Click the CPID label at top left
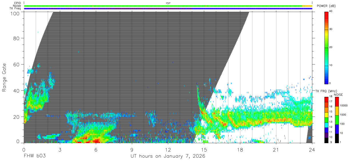 coord(17,3)
